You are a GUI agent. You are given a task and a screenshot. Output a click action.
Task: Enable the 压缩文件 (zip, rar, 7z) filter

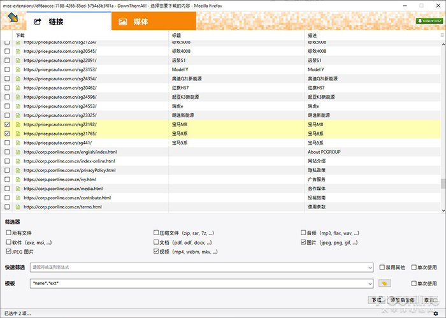click(156, 233)
